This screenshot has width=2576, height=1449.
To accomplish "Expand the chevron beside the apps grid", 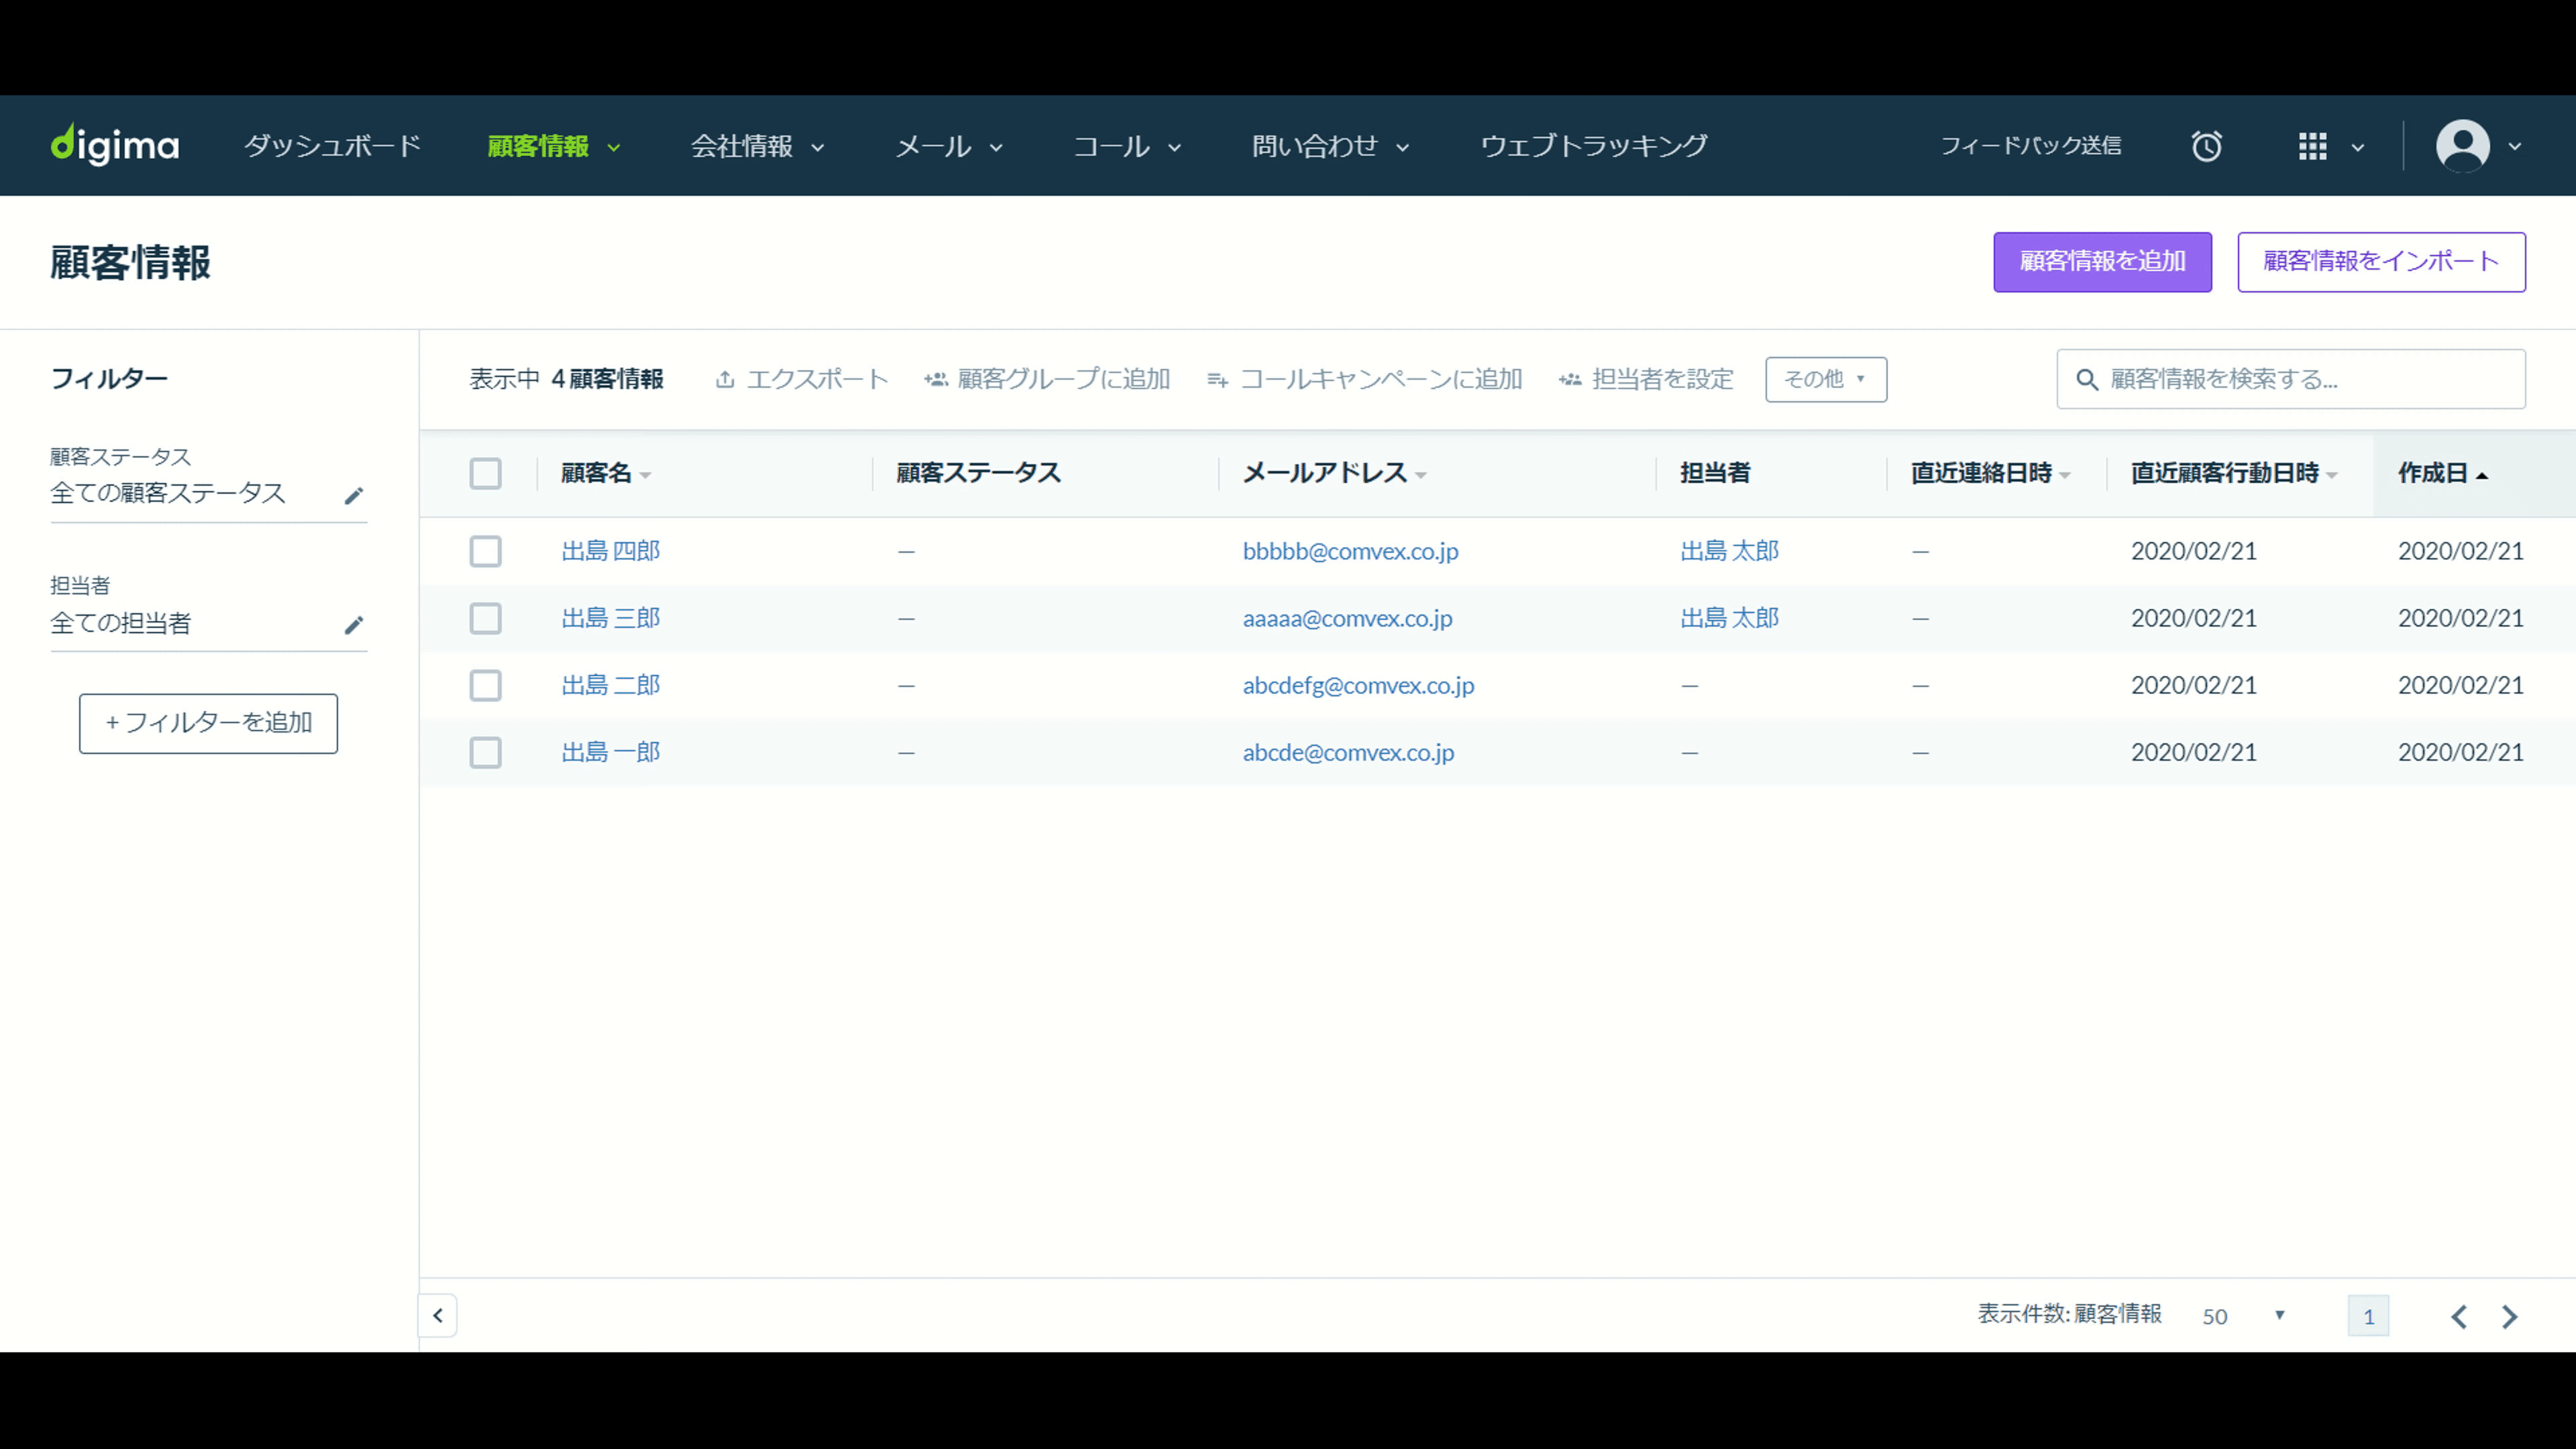I will pyautogui.click(x=2358, y=147).
